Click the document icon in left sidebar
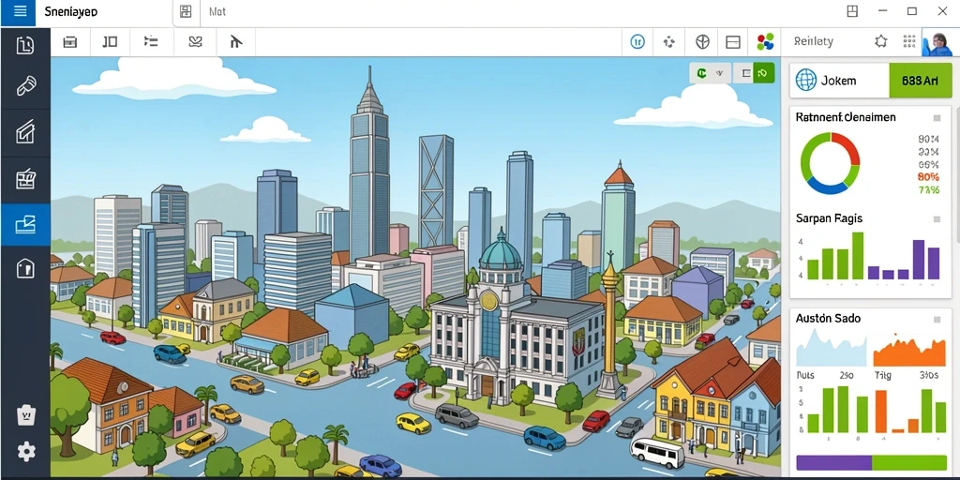The height and width of the screenshot is (480, 960). coord(25,45)
